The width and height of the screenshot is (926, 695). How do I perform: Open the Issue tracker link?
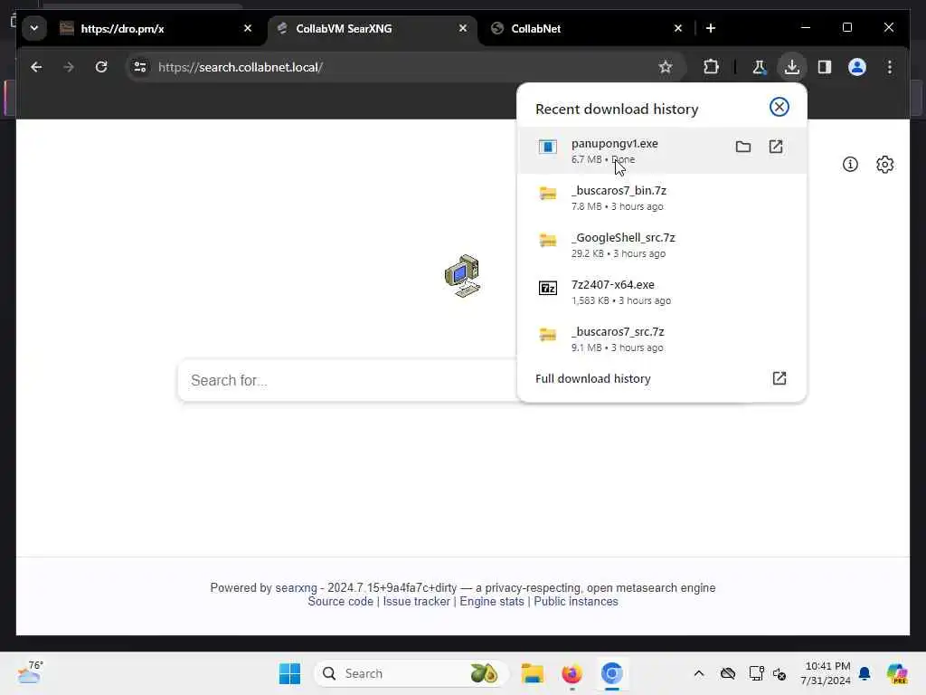click(x=416, y=602)
